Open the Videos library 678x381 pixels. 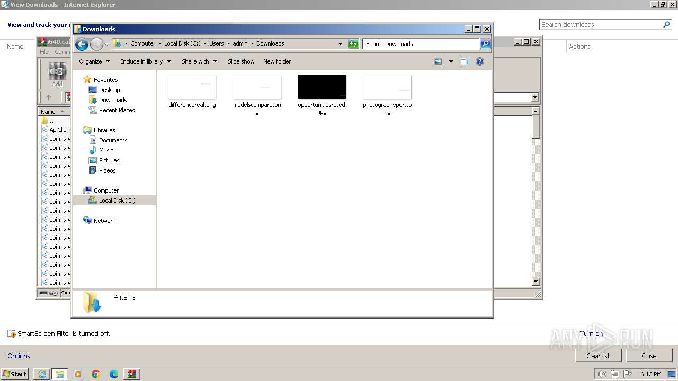(107, 170)
